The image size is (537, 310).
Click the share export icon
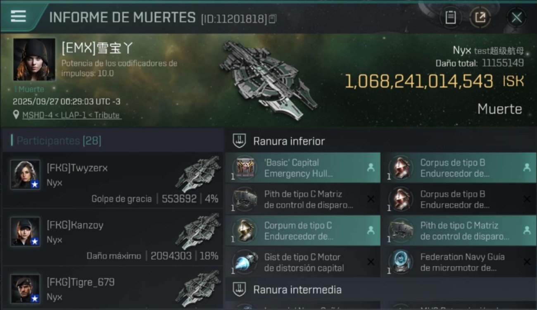pos(480,17)
